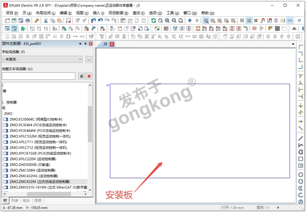Open the 项目(P) menu
The width and height of the screenshot is (306, 212).
pyautogui.click(x=12, y=13)
